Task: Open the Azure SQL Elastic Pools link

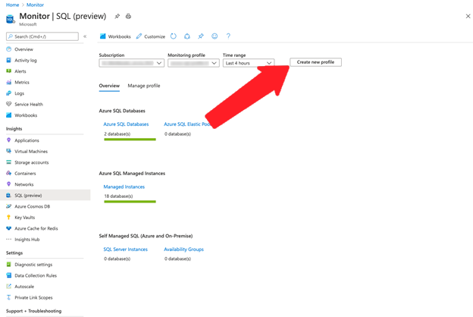Action: click(187, 124)
